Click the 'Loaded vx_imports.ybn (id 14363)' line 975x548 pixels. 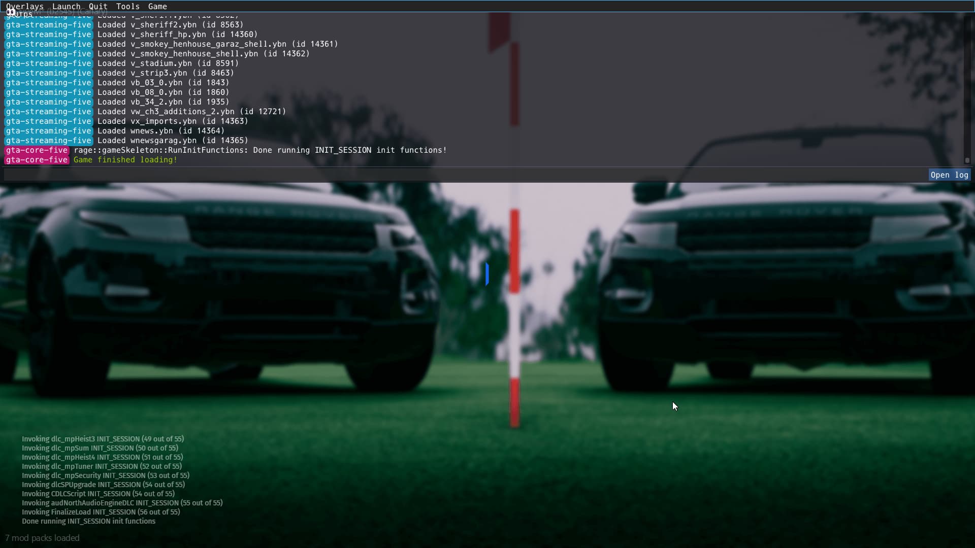(x=173, y=121)
